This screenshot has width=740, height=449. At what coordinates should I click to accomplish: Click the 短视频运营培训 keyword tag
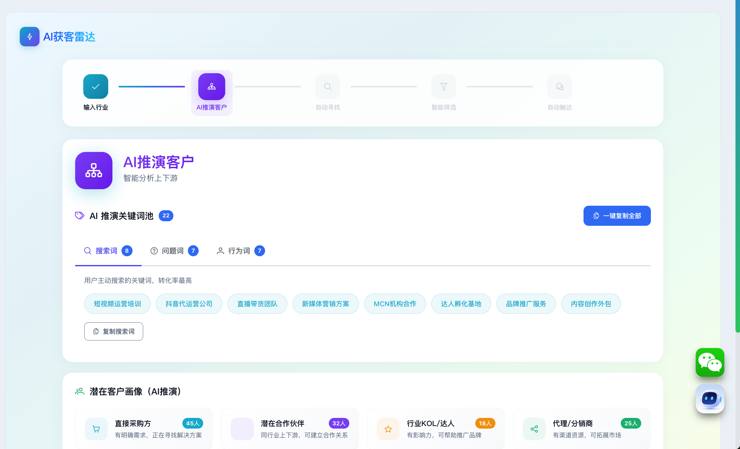click(x=117, y=304)
